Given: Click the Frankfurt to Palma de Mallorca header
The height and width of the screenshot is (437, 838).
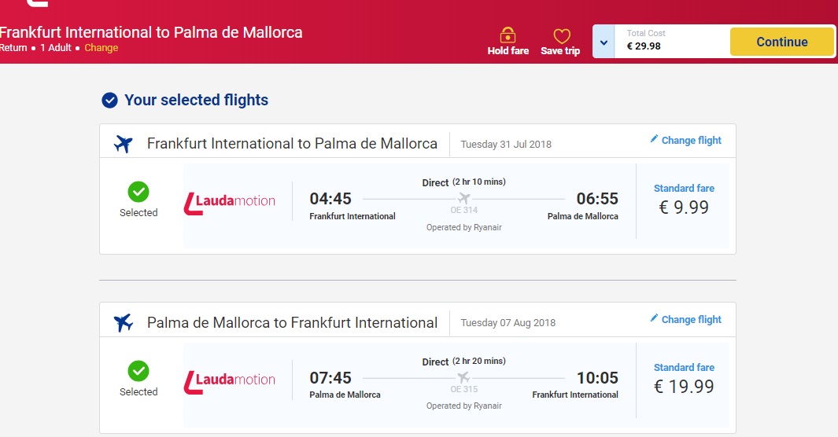Looking at the screenshot, I should 150,33.
